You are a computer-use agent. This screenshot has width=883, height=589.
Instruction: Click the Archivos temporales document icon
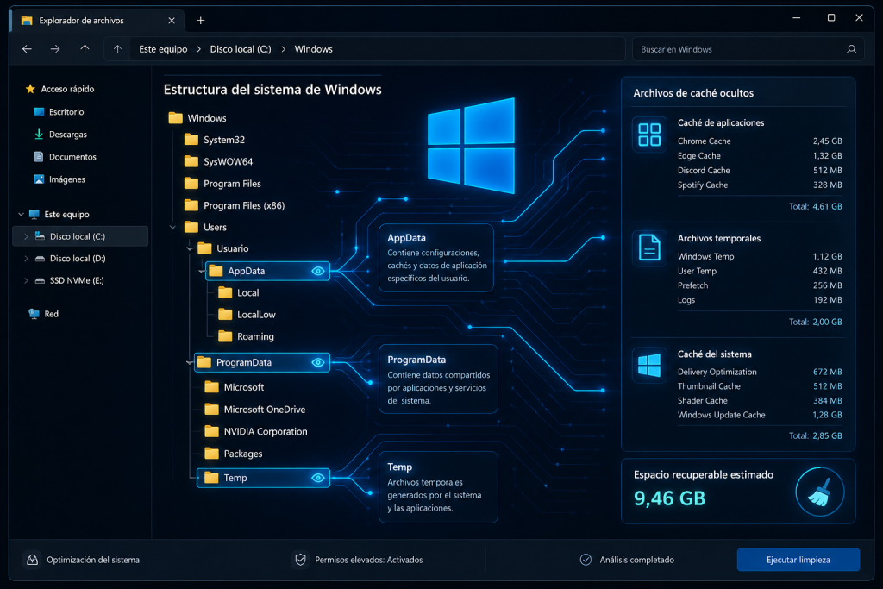(x=649, y=248)
